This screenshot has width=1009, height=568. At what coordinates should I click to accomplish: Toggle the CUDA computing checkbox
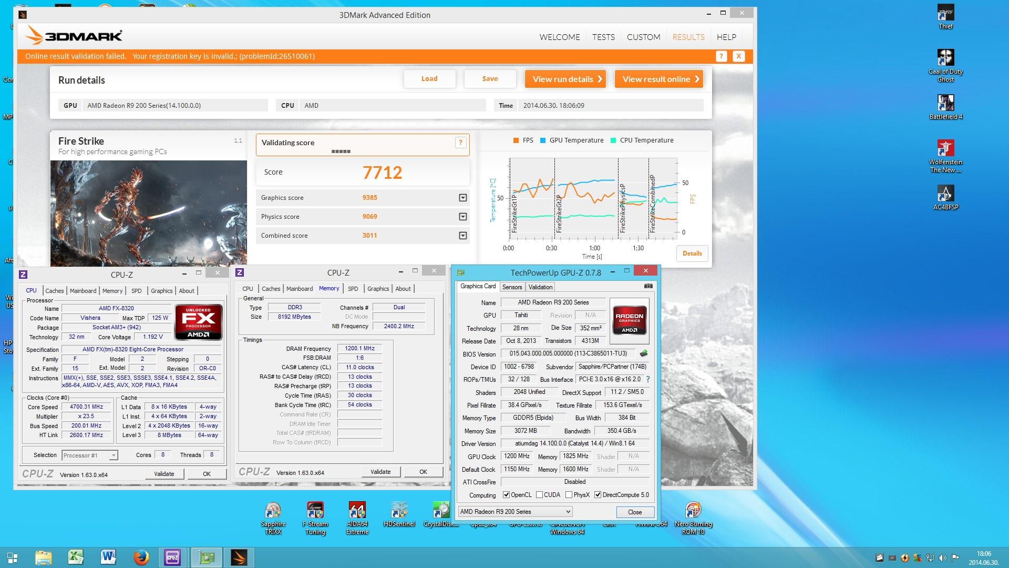click(x=539, y=495)
